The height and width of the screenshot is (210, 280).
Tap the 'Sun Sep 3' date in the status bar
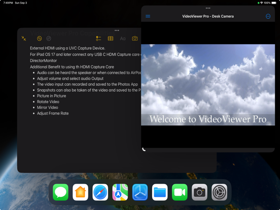point(21,3)
